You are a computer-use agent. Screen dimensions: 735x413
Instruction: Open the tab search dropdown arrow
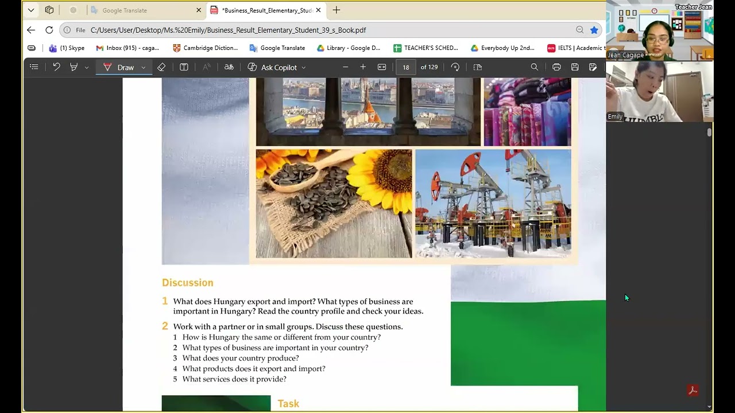31,10
